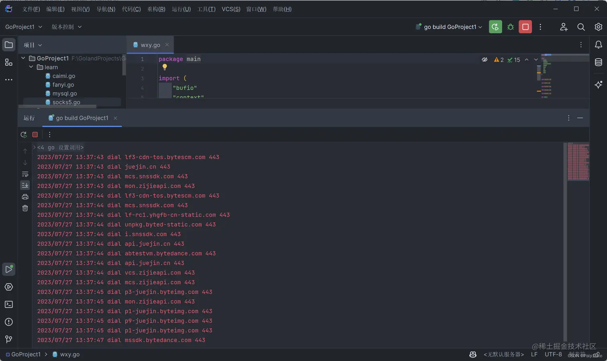Click GoProject1 breadcrumb in status bar
Screen dimensions: 607x361
click(x=23, y=355)
